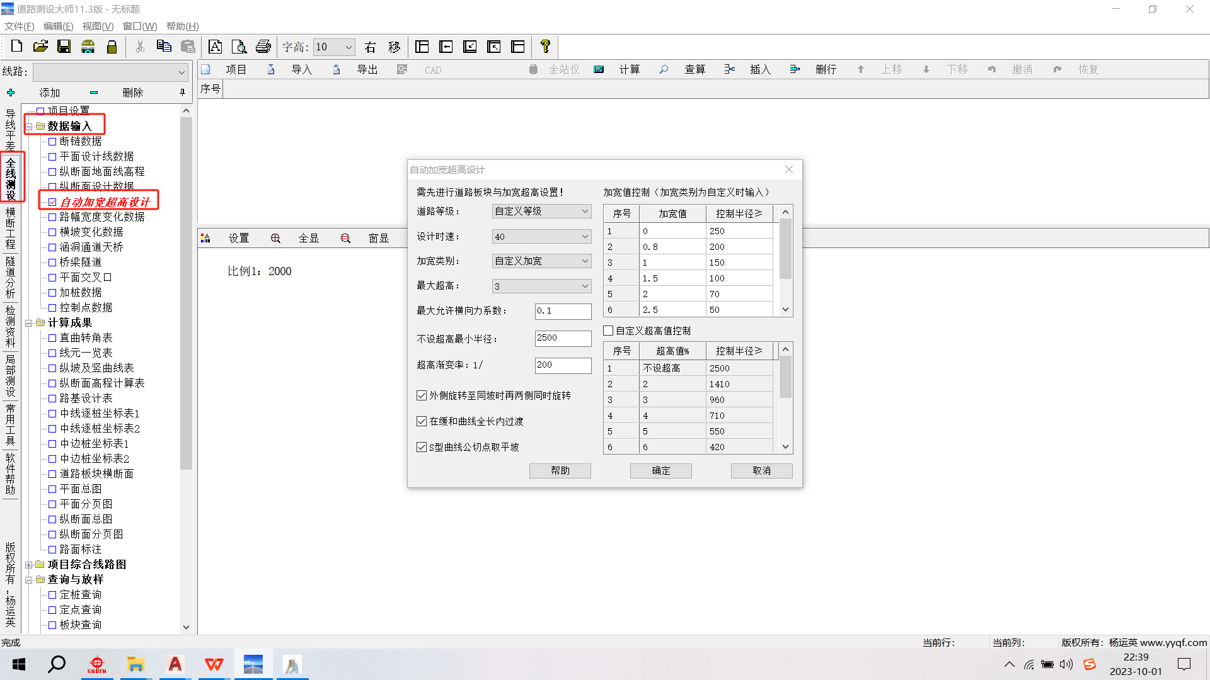Click the 取消 button in dialog
Screen dimensions: 1210x680
761,470
